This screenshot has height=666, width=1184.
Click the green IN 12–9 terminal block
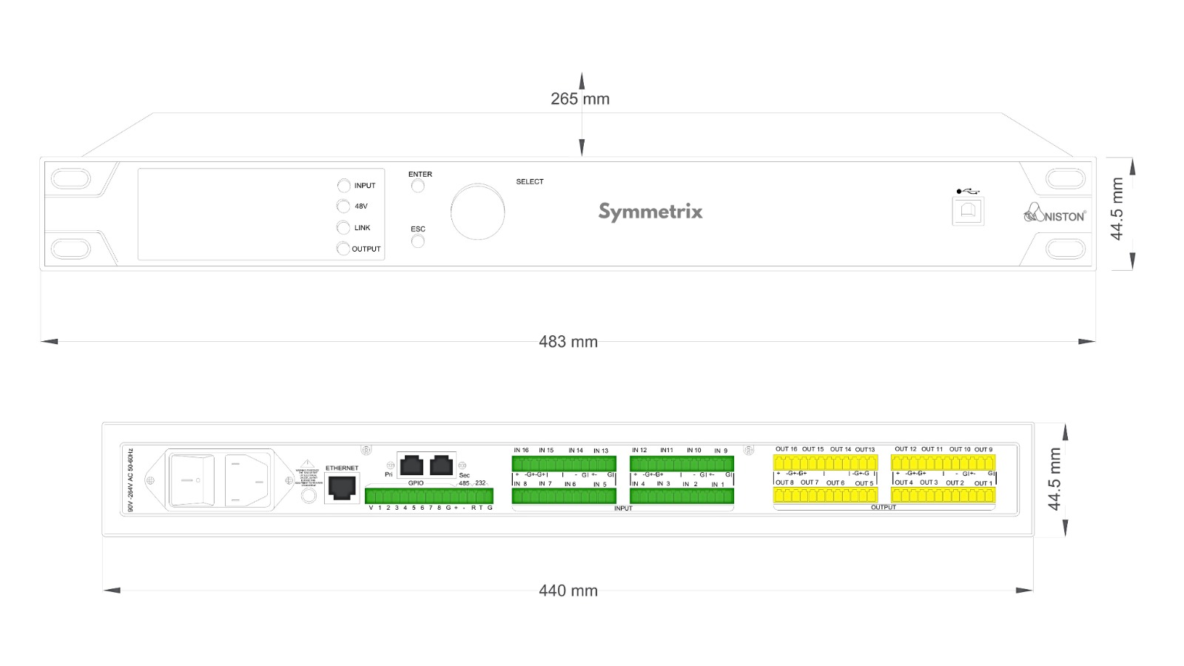(x=682, y=463)
